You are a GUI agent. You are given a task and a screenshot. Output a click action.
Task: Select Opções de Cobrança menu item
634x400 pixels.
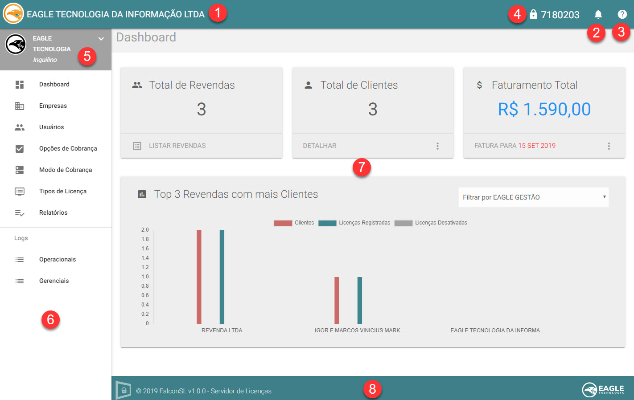[56, 149]
